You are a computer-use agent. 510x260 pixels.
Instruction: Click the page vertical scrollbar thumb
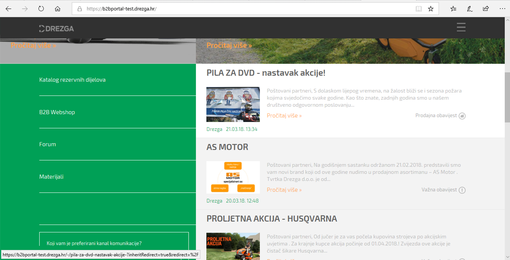[507, 97]
